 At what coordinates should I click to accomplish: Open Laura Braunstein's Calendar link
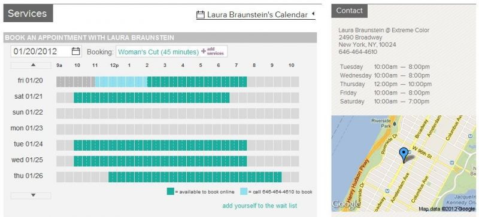[x=257, y=15]
